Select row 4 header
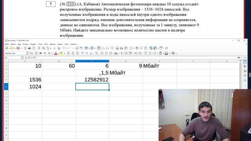 6,87
